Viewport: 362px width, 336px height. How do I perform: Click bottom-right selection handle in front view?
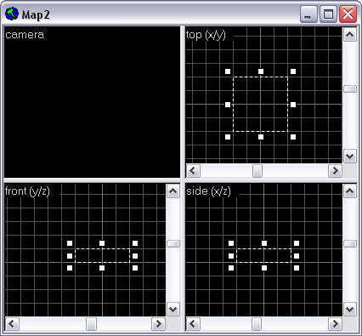135,268
